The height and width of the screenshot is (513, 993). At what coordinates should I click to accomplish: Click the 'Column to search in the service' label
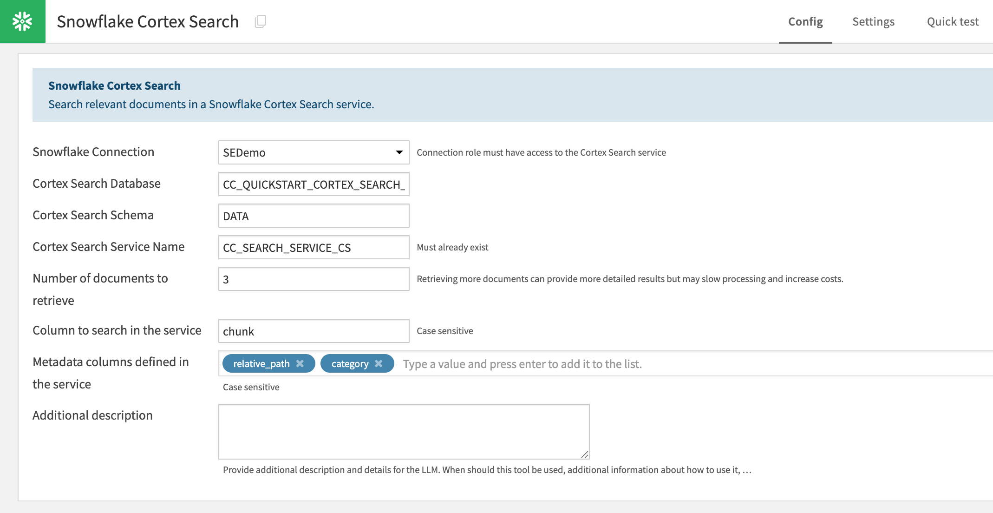pos(117,330)
